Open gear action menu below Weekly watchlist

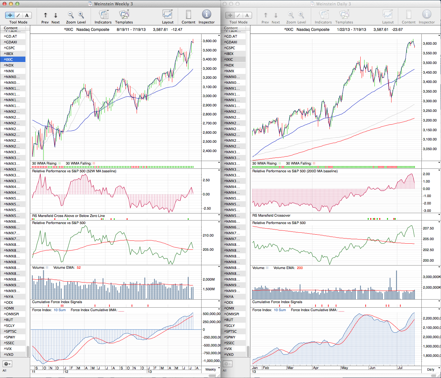click(x=7, y=364)
